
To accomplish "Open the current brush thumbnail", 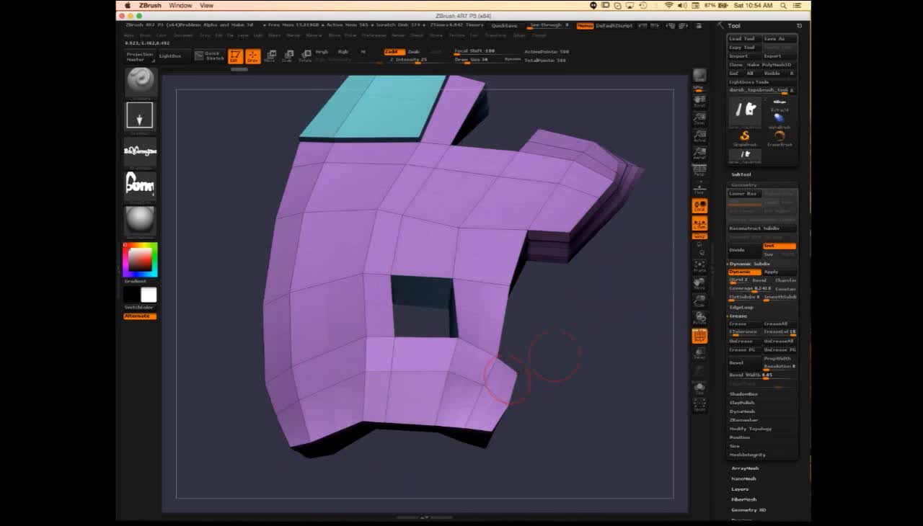I will pyautogui.click(x=141, y=81).
